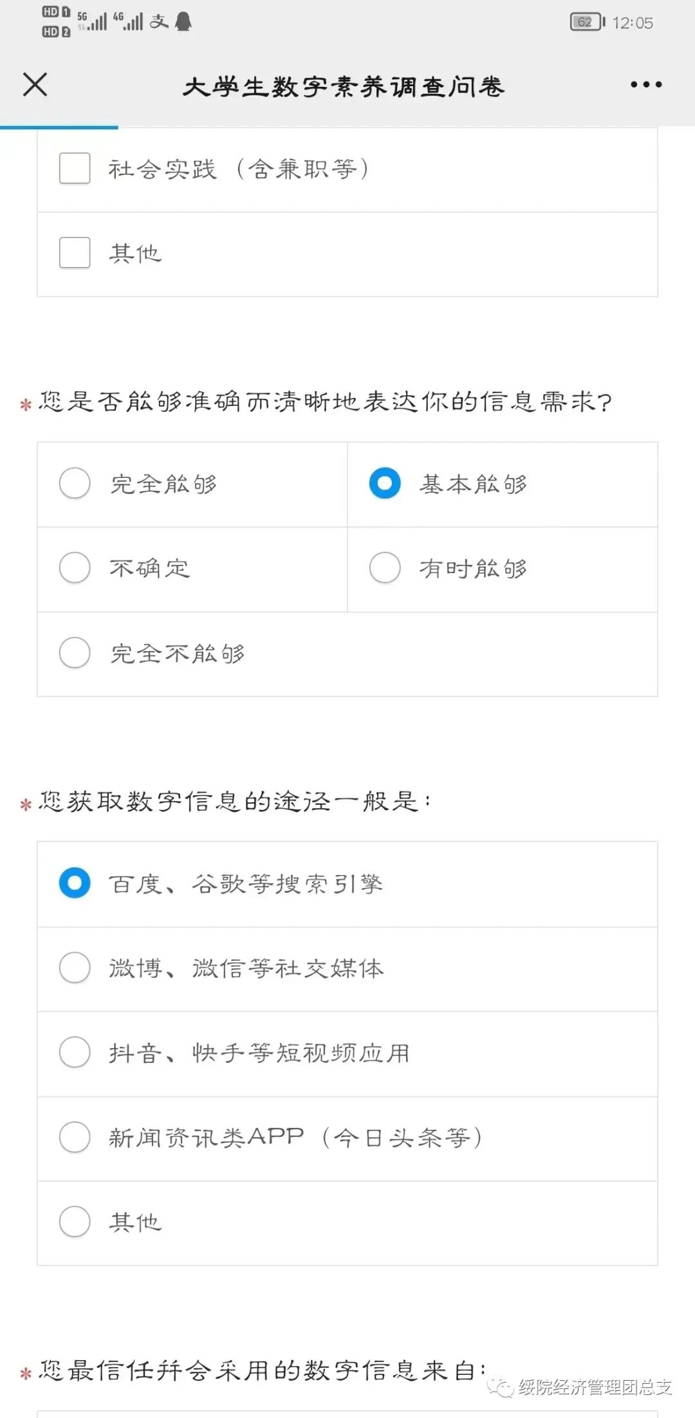Select 其他 under information channel question
This screenshot has width=695, height=1418.
click(75, 1222)
